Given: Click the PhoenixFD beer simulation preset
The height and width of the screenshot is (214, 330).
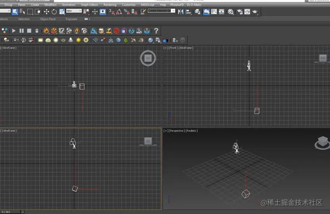Looking at the screenshot, I should (101, 31).
